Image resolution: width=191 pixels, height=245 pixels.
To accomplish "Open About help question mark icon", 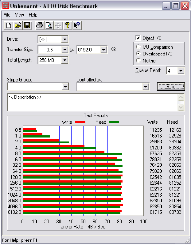I will 67,25.
